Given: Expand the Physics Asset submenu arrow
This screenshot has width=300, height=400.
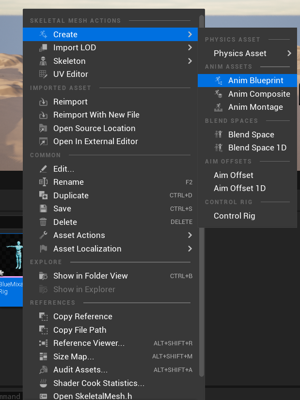Looking at the screenshot, I should point(289,53).
